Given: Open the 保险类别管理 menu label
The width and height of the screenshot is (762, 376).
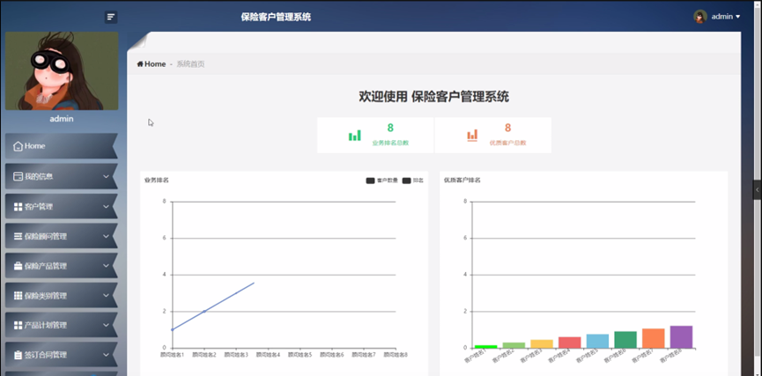Looking at the screenshot, I should click(x=46, y=296).
